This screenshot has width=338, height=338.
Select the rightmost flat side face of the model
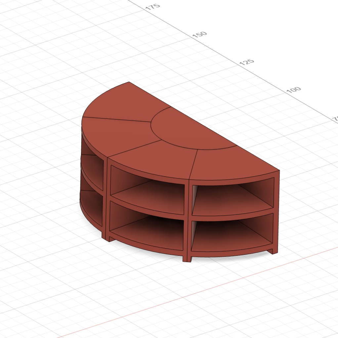pyautogui.click(x=276, y=211)
